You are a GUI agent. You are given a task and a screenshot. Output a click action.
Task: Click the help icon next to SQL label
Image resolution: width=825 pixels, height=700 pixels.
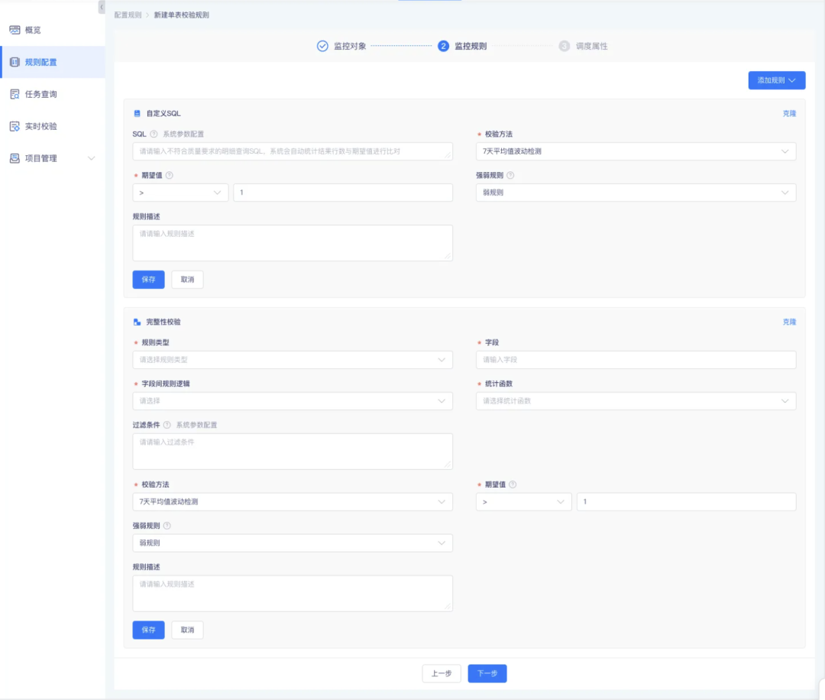pos(154,134)
